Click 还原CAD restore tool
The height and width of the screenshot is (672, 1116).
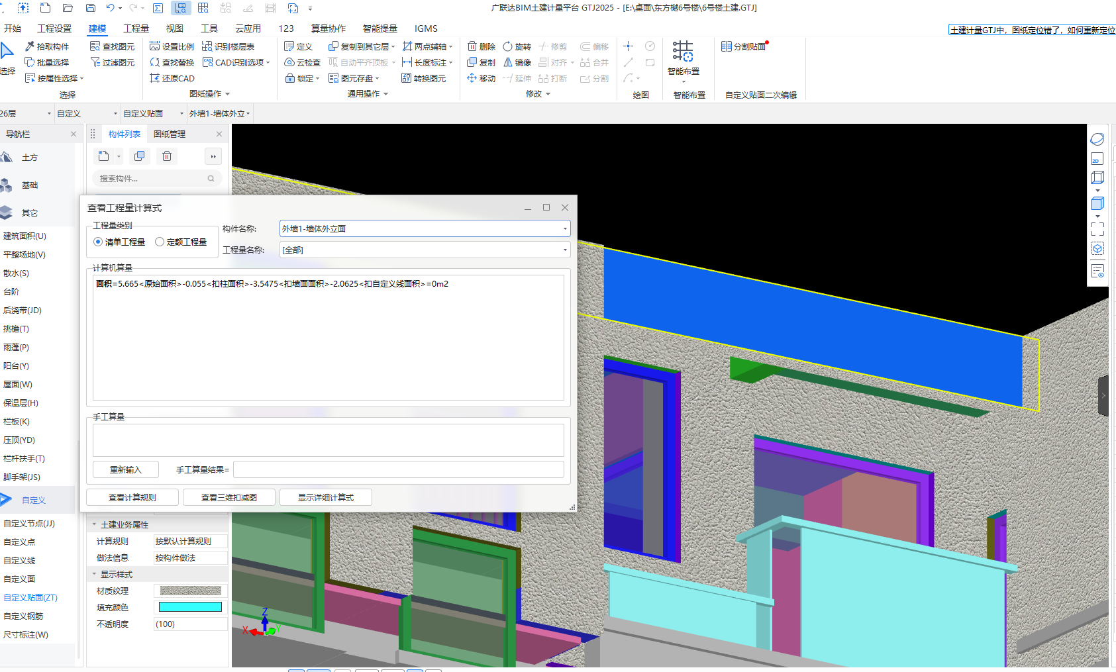(172, 78)
